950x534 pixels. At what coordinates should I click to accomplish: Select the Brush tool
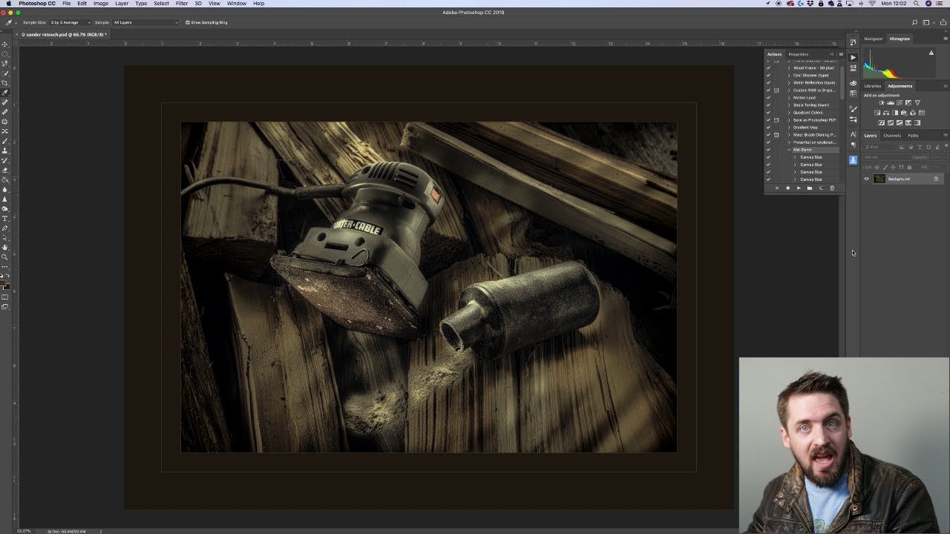pos(5,140)
